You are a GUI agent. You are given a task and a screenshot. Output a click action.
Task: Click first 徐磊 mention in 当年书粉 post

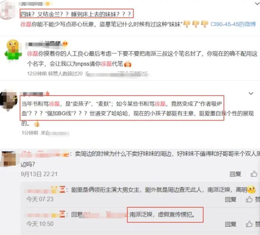point(54,104)
